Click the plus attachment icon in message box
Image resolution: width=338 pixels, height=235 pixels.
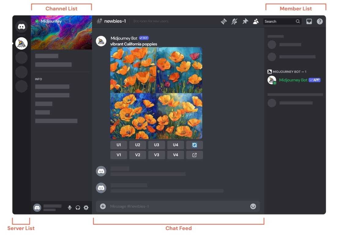103,206
